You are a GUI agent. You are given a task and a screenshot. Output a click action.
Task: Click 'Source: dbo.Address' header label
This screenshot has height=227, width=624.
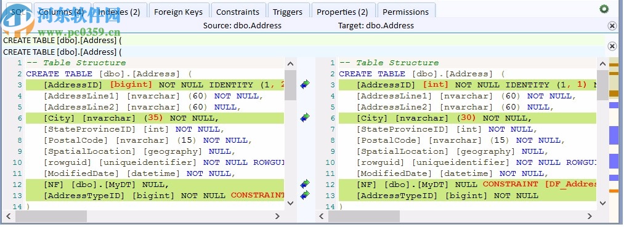242,25
